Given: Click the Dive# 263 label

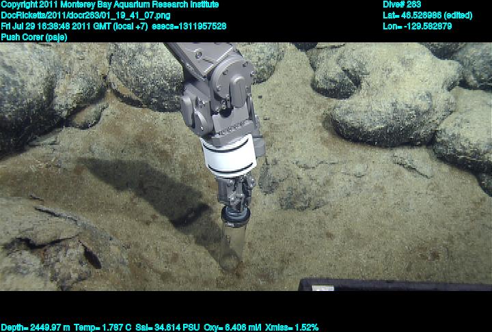Looking at the screenshot, I should [x=402, y=5].
